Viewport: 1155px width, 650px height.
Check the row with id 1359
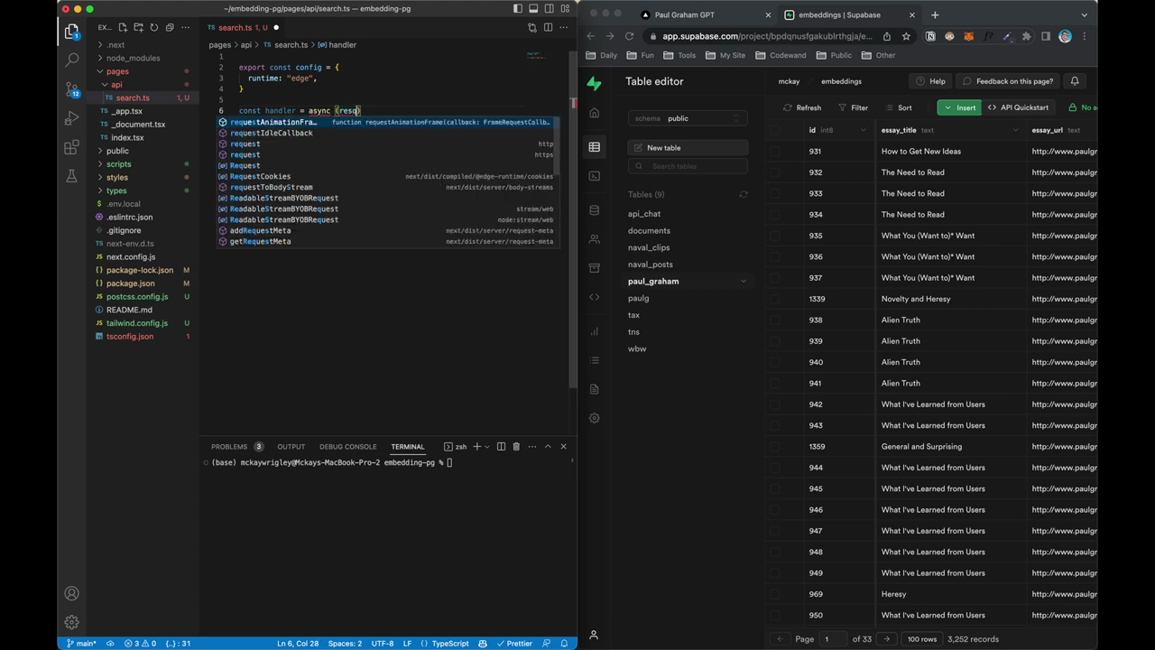pyautogui.click(x=775, y=446)
